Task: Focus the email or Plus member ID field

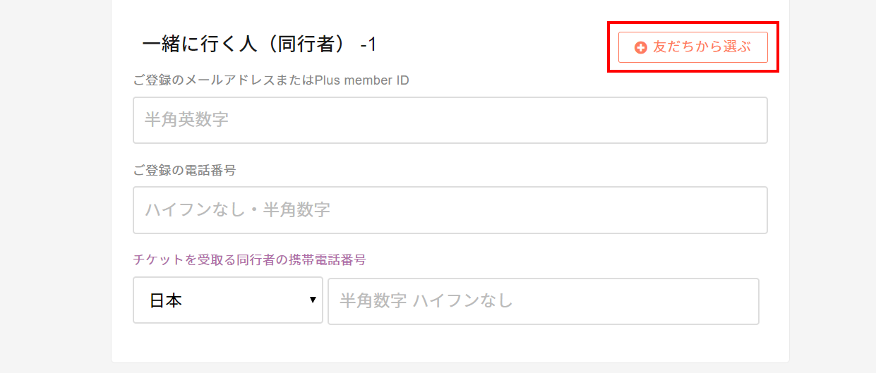Action: pyautogui.click(x=450, y=120)
